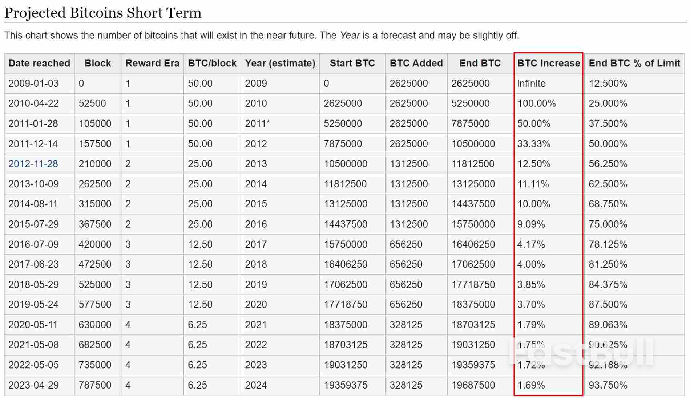Image resolution: width=690 pixels, height=398 pixels.
Task: Click the highlighted 'BTC Increase' column header
Action: click(x=548, y=63)
